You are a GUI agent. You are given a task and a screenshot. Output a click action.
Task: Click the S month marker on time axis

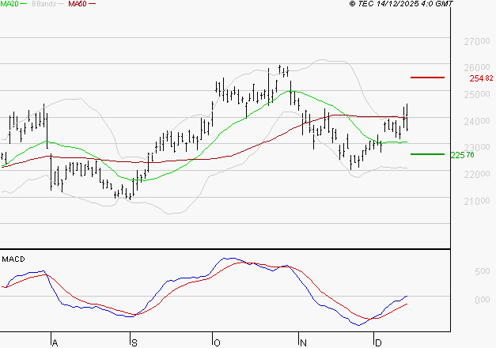tap(134, 343)
